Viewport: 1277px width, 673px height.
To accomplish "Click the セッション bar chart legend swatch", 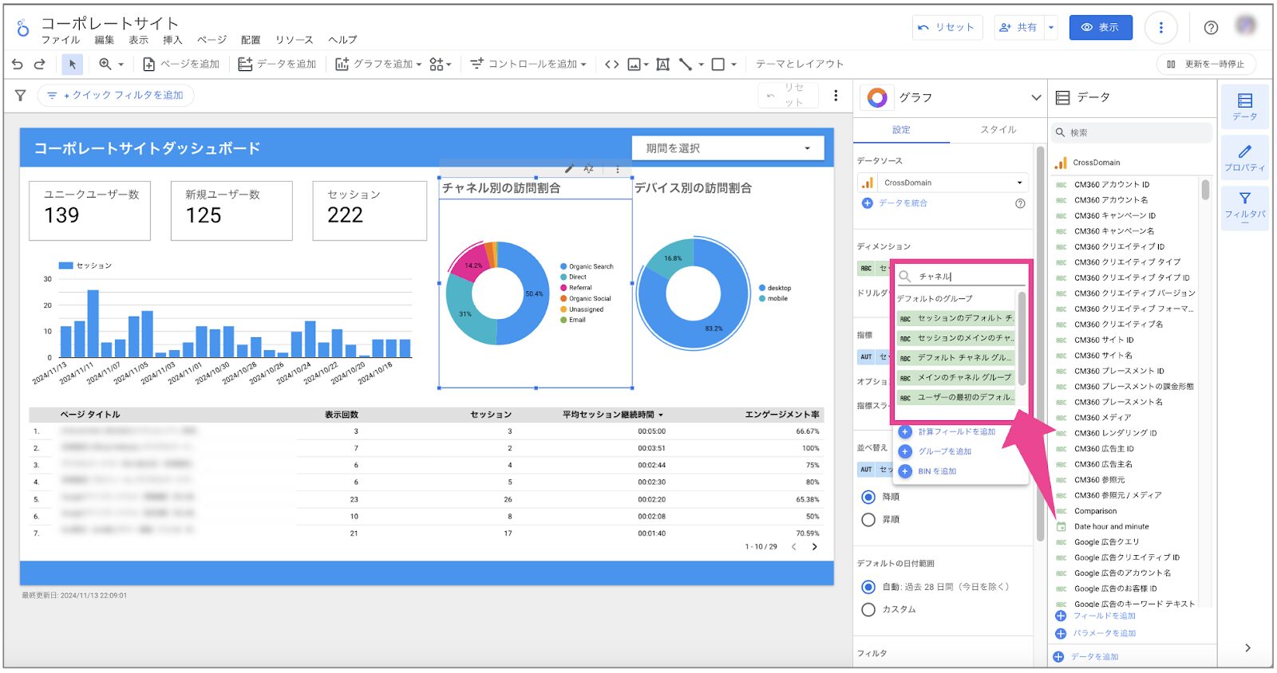I will [66, 266].
